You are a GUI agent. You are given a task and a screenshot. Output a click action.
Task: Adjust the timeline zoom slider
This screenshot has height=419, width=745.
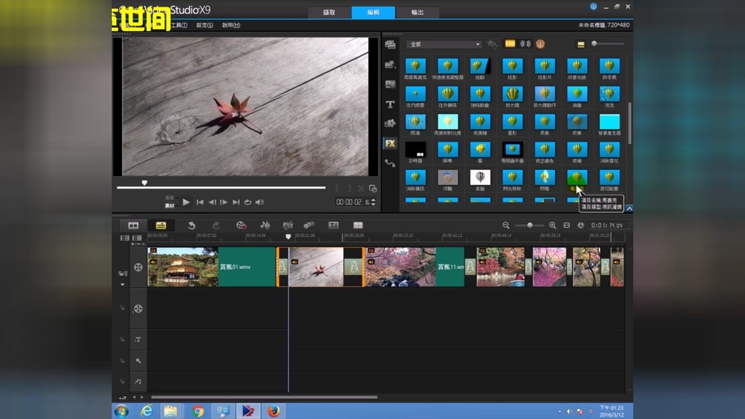[x=529, y=225]
